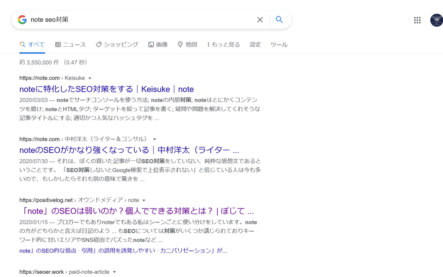Switch to the ショッピング tab
The image size is (443, 277).
[117, 45]
